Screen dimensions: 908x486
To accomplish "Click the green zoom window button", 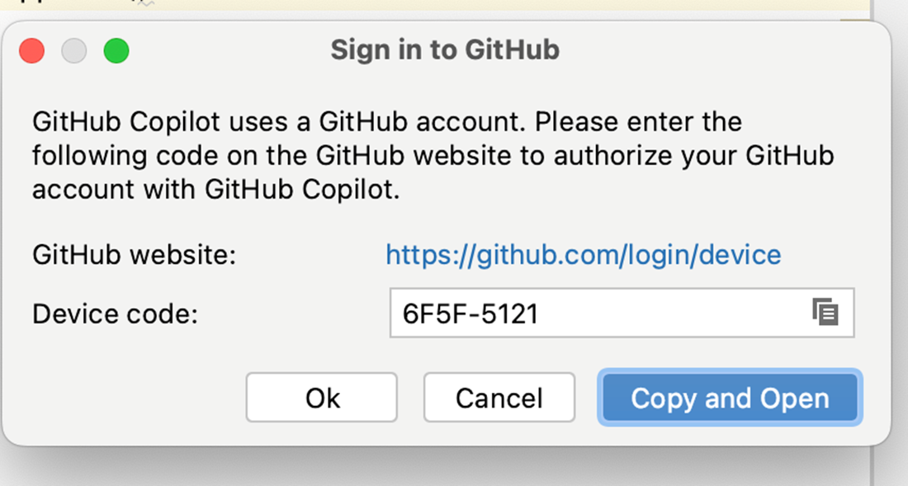I will 116,50.
